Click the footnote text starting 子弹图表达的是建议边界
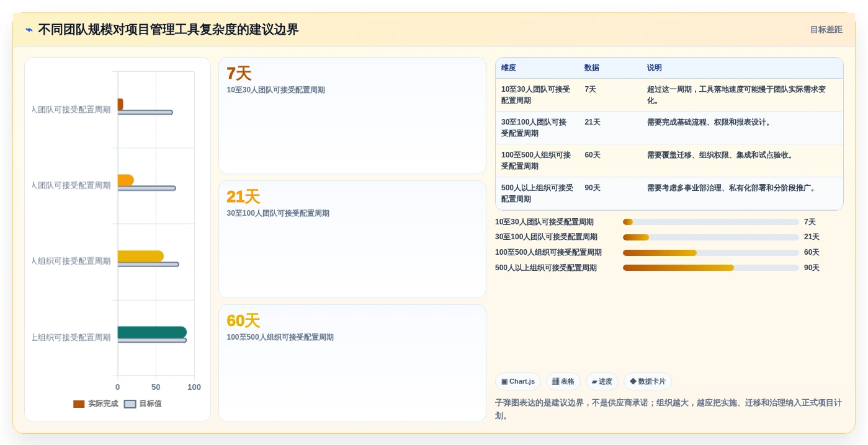The height and width of the screenshot is (445, 868). [x=669, y=409]
